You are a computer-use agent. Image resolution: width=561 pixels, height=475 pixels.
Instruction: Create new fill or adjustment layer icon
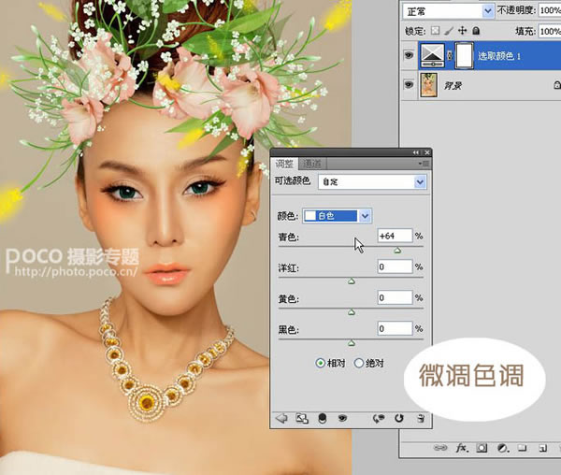tap(503, 448)
